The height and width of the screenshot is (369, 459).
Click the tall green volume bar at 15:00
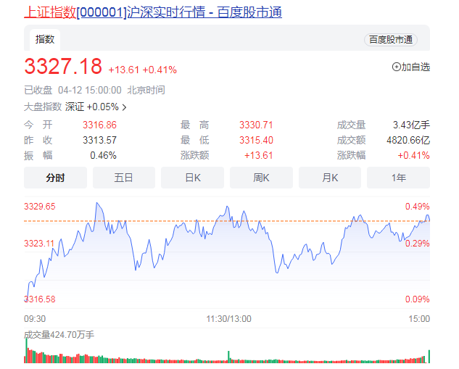coord(429,356)
